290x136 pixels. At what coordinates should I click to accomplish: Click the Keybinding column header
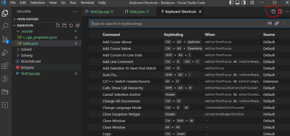point(174,34)
